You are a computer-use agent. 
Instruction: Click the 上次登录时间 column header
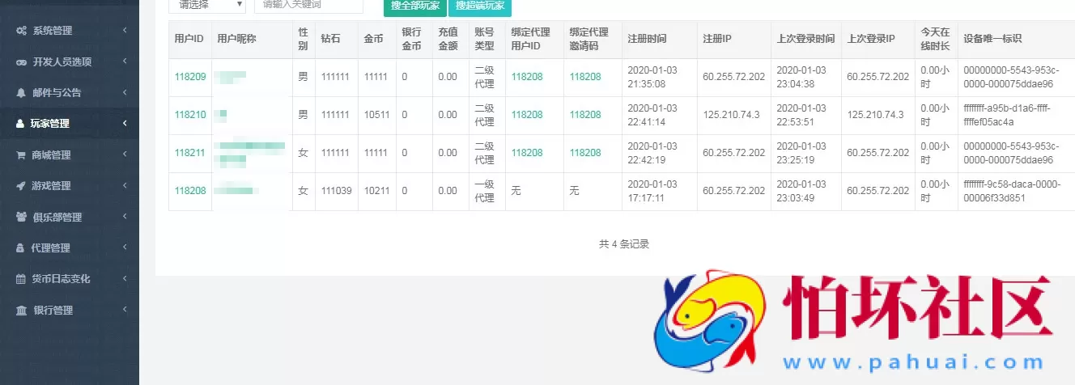(x=806, y=39)
